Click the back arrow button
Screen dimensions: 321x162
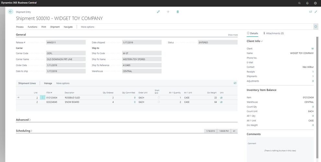coord(10,12)
